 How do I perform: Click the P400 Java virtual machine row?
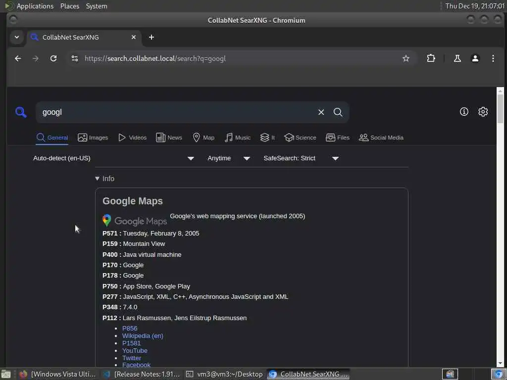point(142,255)
